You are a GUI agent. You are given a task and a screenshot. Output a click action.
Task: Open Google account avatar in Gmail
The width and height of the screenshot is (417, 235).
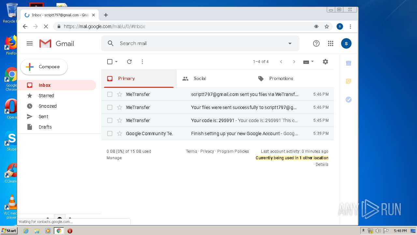tap(346, 43)
